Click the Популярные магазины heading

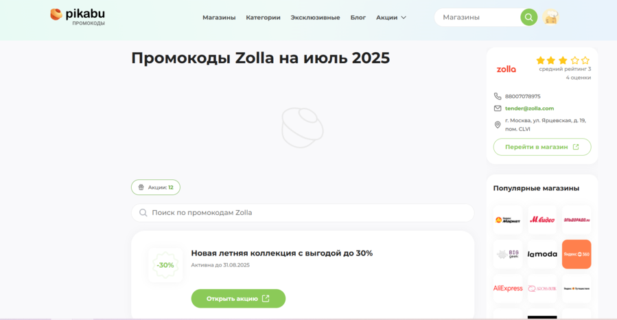(536, 188)
